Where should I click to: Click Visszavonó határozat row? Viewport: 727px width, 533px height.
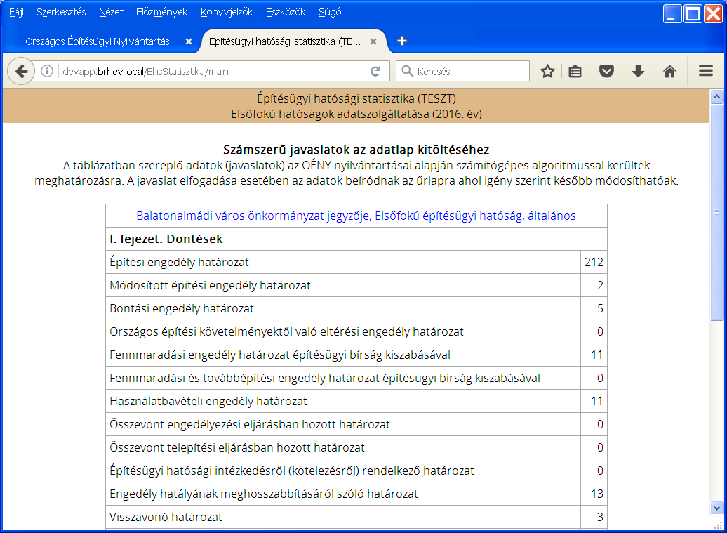pyautogui.click(x=356, y=518)
